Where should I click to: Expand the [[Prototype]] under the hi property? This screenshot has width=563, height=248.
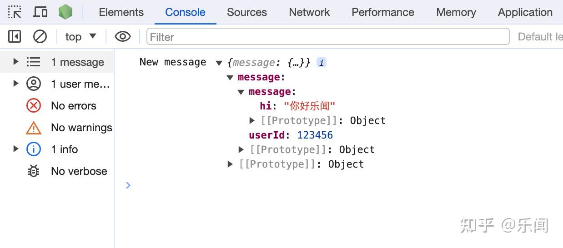tap(252, 120)
